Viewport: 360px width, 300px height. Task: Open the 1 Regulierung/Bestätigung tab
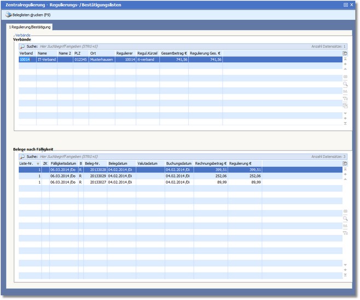point(30,27)
